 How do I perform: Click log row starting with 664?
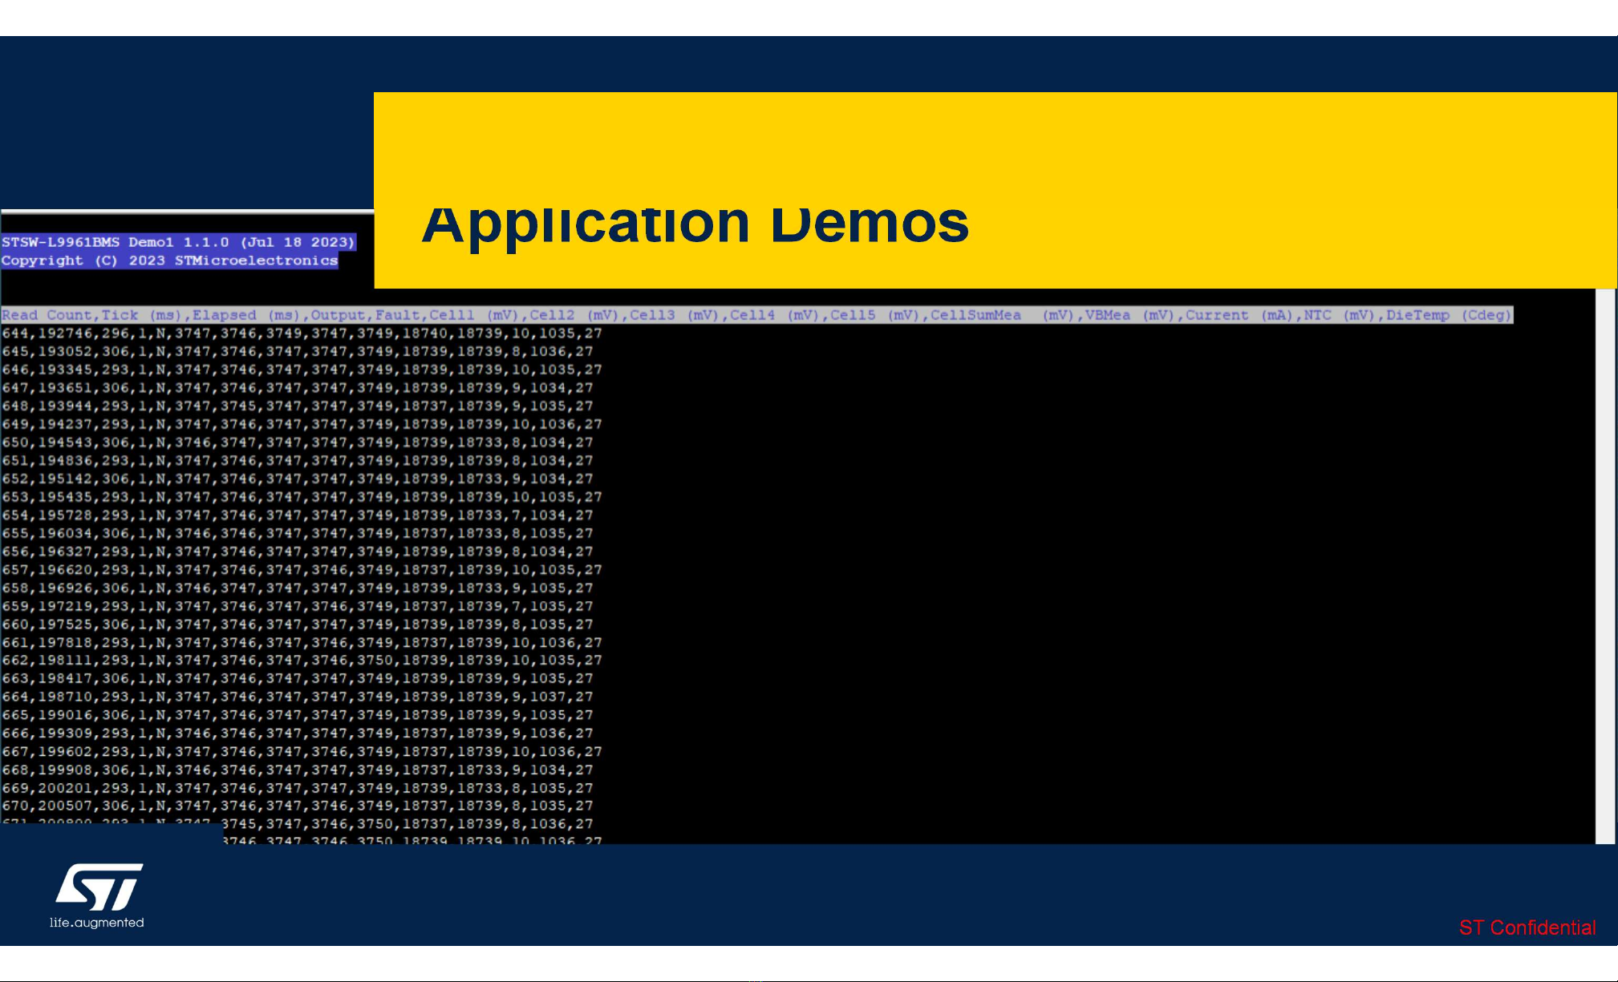297,697
